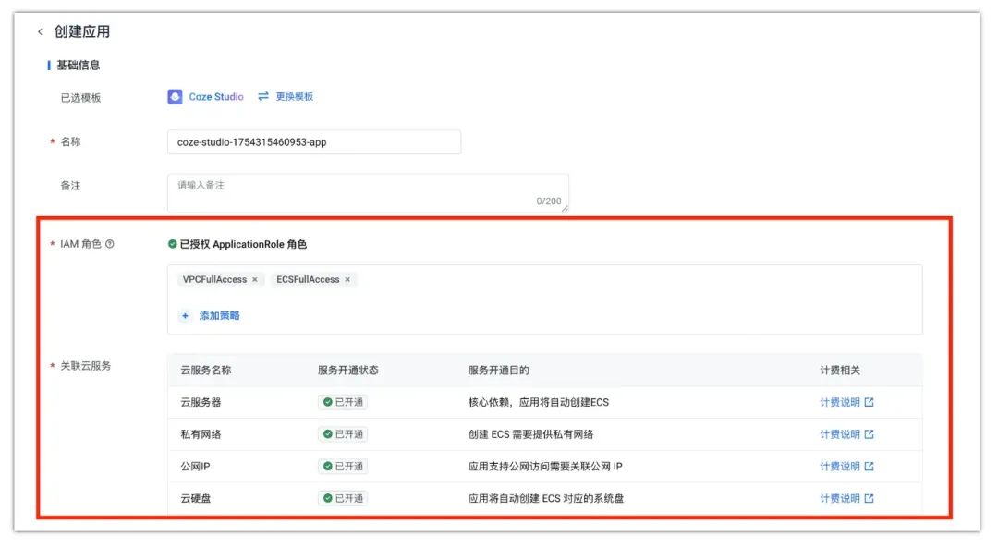Click the 已开通 status badge for 云服务器
Viewport: 998px width, 548px height.
coord(343,403)
